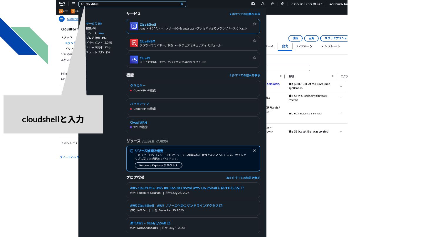Expand the Asia Pacific region dropdown
The image size is (423, 237).
[307, 4]
